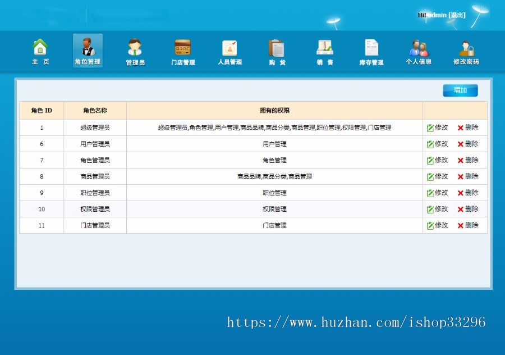Click 修改 for the 用户管理员 role
The width and height of the screenshot is (505, 355).
click(x=438, y=144)
